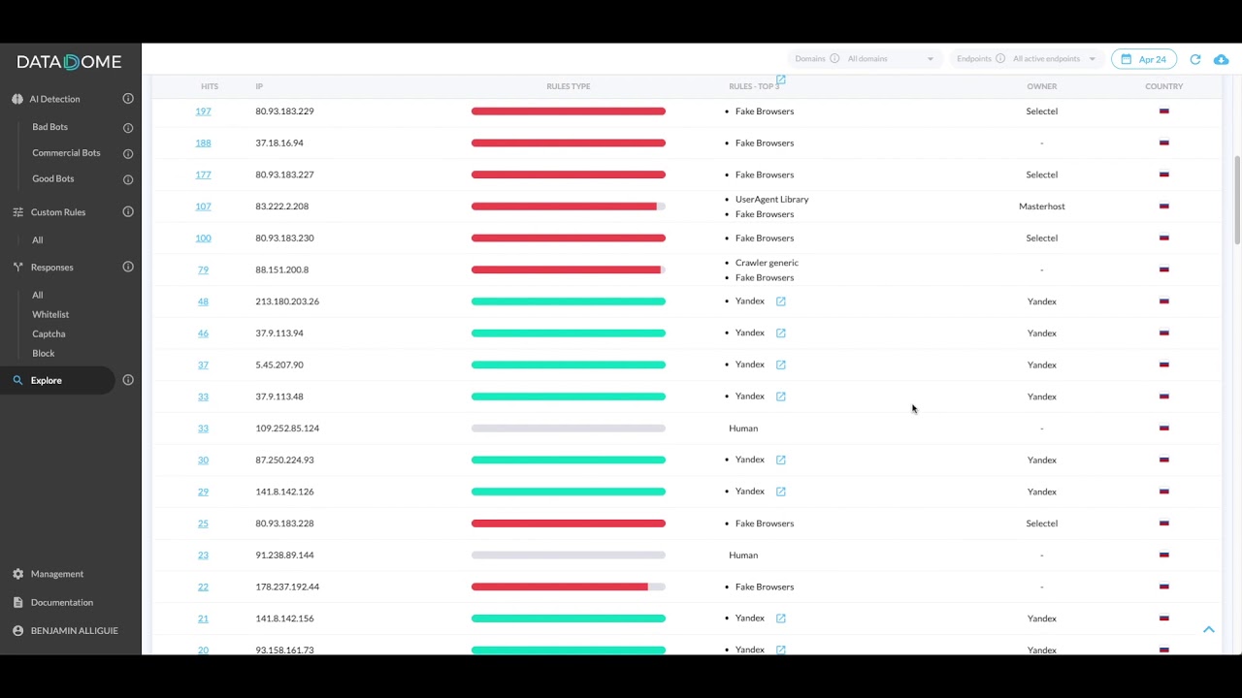Image resolution: width=1242 pixels, height=698 pixels.
Task: Select Block under Responses
Action: point(44,354)
